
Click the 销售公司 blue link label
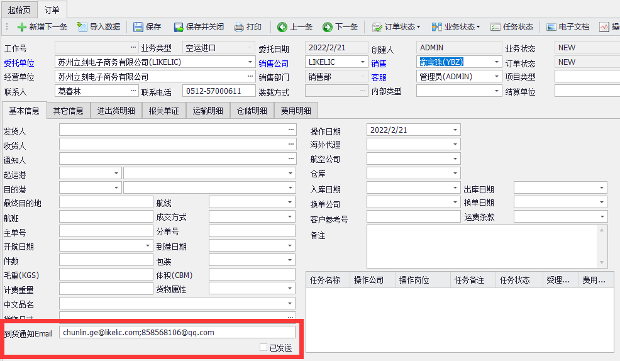click(274, 63)
